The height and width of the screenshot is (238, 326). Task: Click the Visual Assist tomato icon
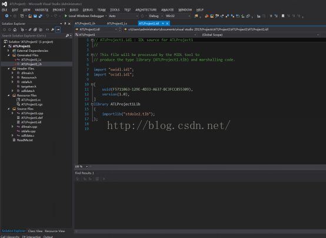pyautogui.click(x=207, y=16)
